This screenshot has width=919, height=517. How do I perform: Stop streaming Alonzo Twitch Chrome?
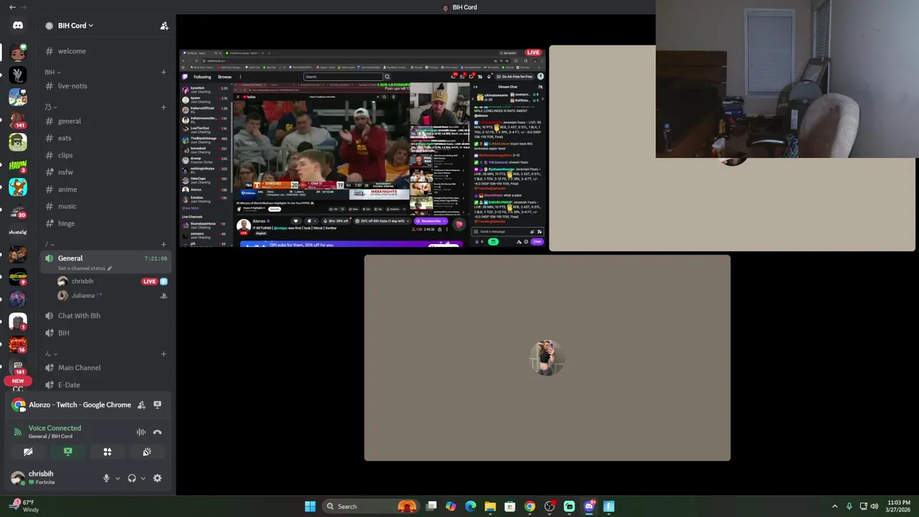tap(157, 405)
